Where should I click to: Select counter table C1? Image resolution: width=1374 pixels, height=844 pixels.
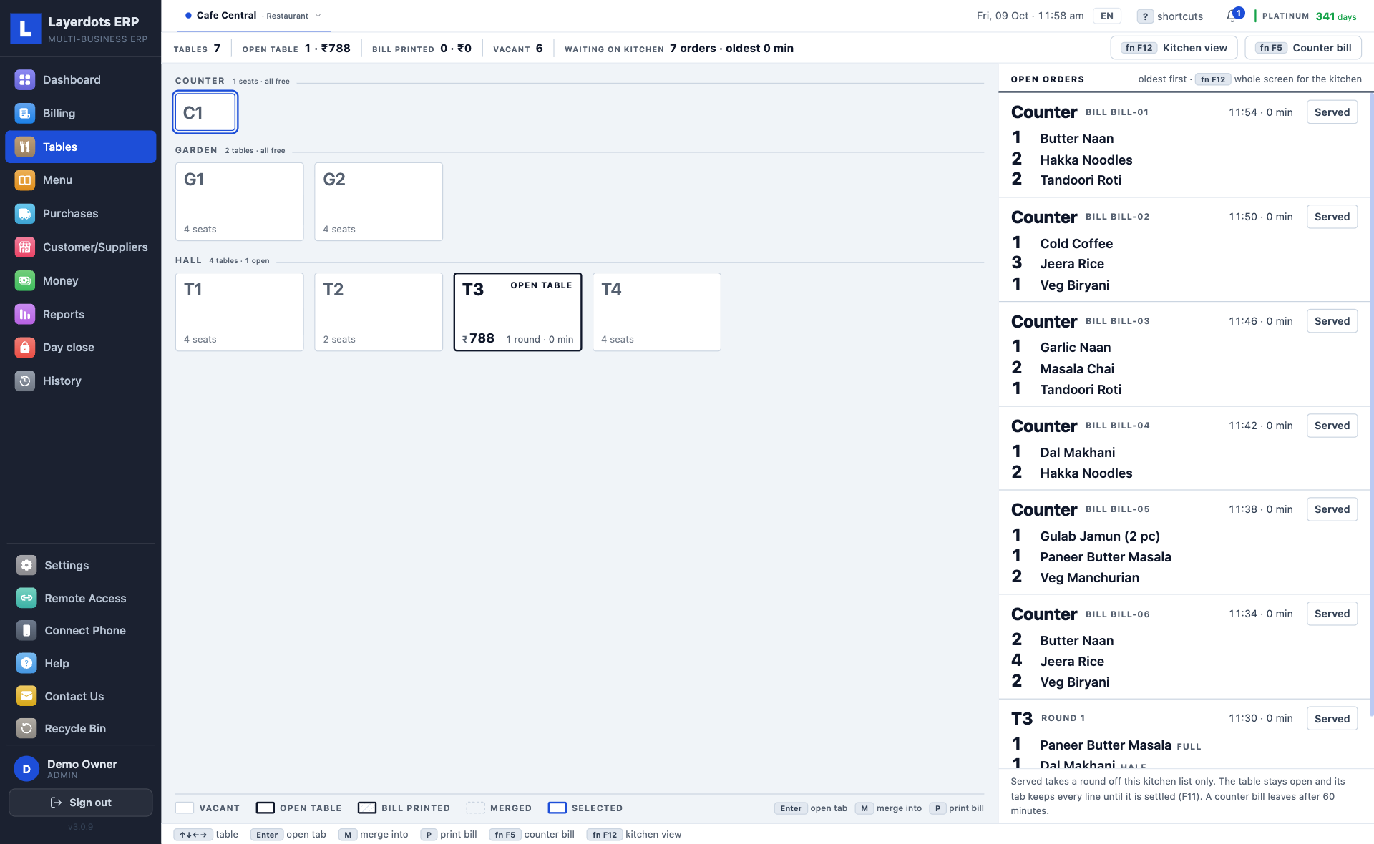pos(205,112)
